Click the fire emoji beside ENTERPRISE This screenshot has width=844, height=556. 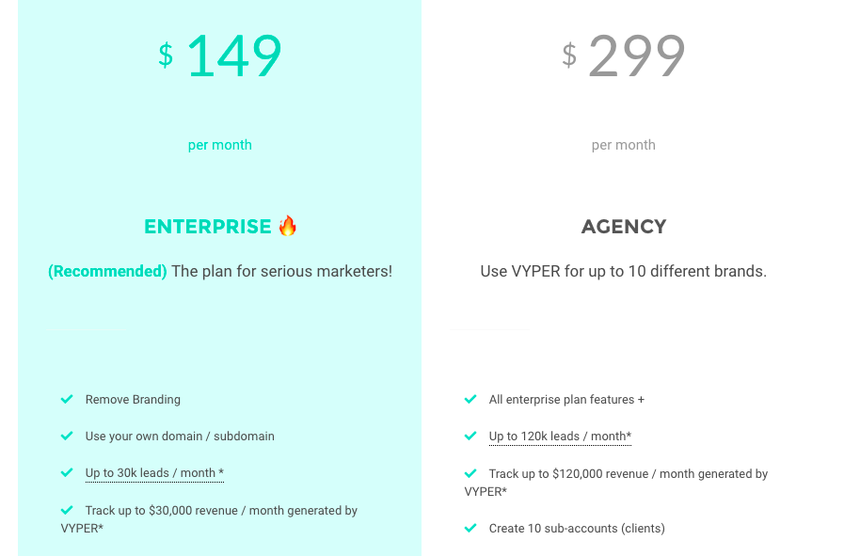click(287, 226)
